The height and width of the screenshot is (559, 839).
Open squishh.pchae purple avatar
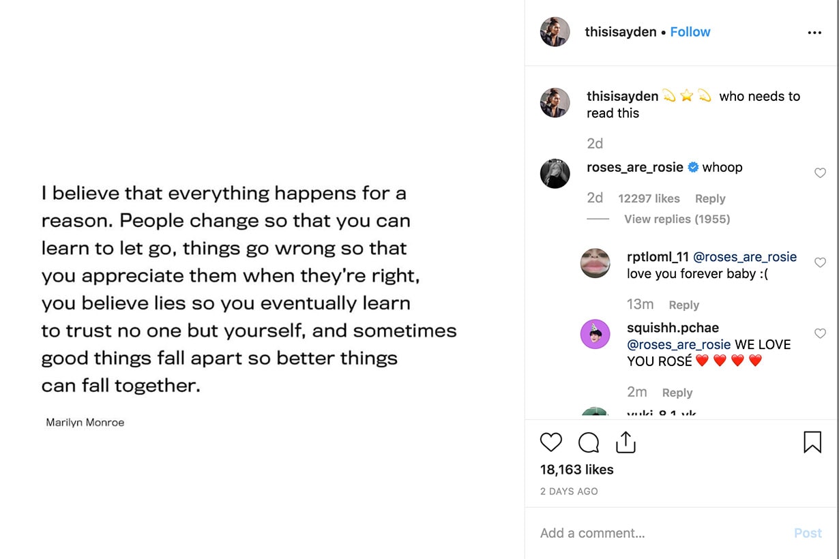click(x=594, y=334)
